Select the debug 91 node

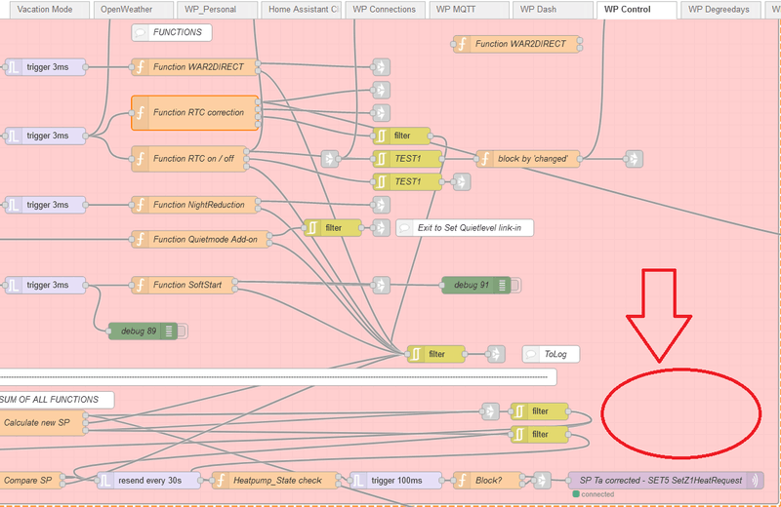pos(475,285)
